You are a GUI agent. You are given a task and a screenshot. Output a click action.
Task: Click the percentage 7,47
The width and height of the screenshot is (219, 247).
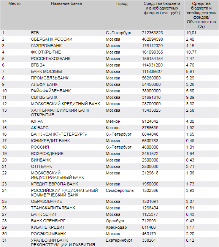pyautogui.click(x=190, y=59)
